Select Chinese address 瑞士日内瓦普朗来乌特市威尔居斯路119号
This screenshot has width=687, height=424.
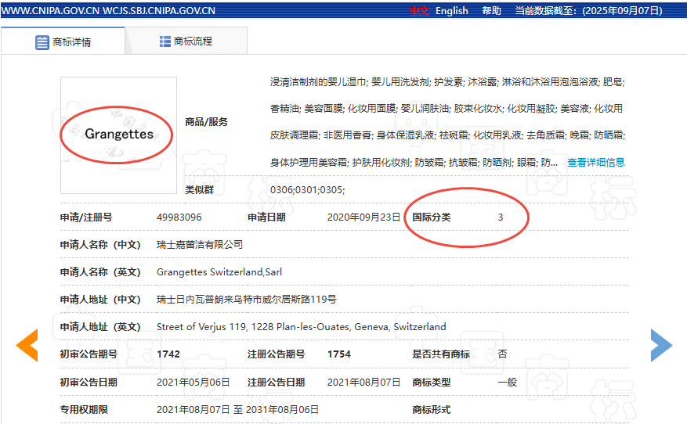pyautogui.click(x=247, y=300)
